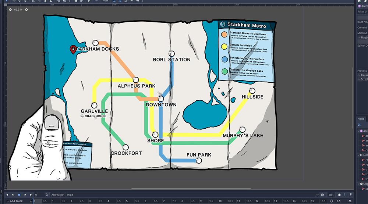Toggle timeline snap clock icon
Screen dimensions: 368x204
pyautogui.click(x=332, y=201)
